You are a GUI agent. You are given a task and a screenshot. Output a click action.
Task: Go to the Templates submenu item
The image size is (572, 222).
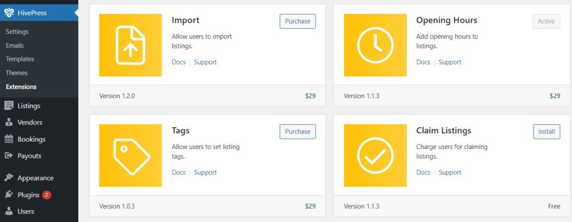20,59
